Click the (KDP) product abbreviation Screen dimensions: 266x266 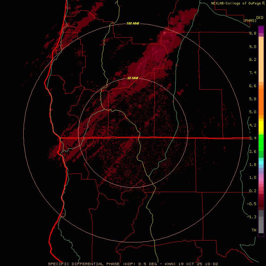coord(129,264)
